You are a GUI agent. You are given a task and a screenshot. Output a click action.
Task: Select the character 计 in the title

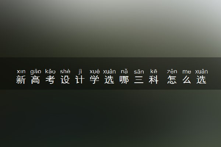(x=80, y=80)
